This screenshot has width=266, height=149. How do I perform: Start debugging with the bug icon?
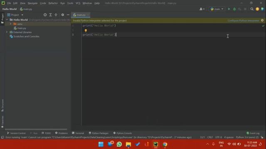click(x=234, y=9)
